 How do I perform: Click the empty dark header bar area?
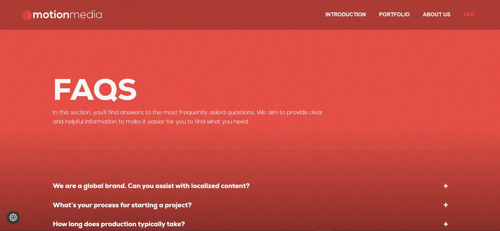[x=211, y=15]
